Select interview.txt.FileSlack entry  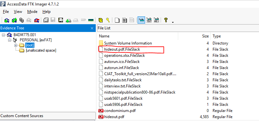click(122, 86)
